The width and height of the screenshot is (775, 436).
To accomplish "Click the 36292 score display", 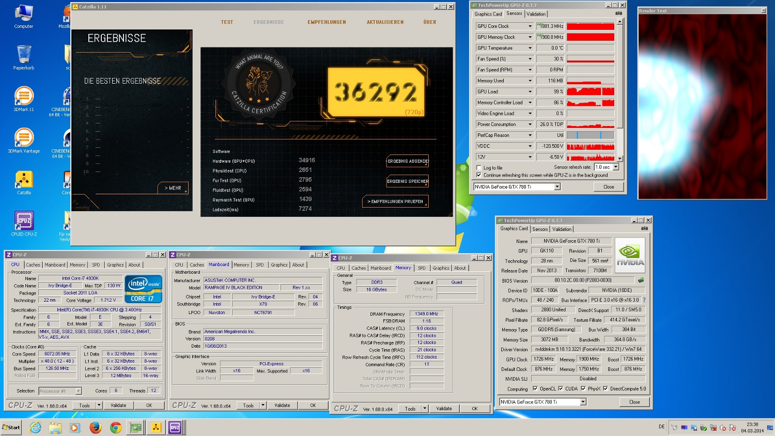I will coord(376,92).
